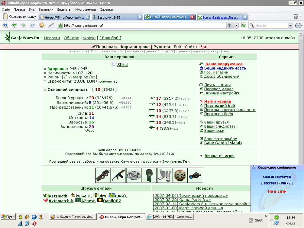Click the Back arrow navigation icon

pos(14,25)
